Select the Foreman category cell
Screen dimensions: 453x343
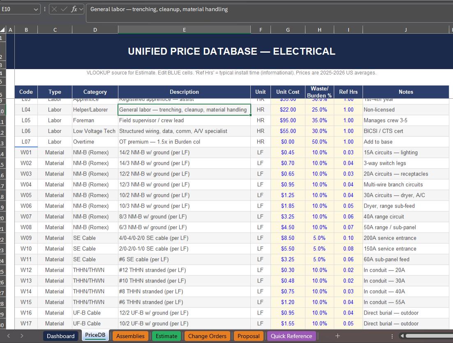[x=95, y=120]
